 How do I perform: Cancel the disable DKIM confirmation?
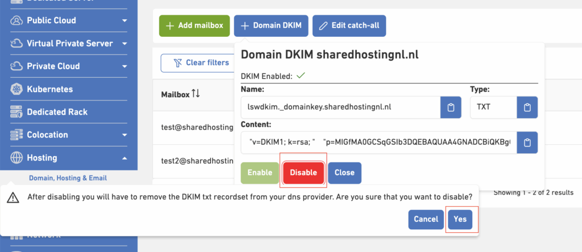tap(426, 219)
